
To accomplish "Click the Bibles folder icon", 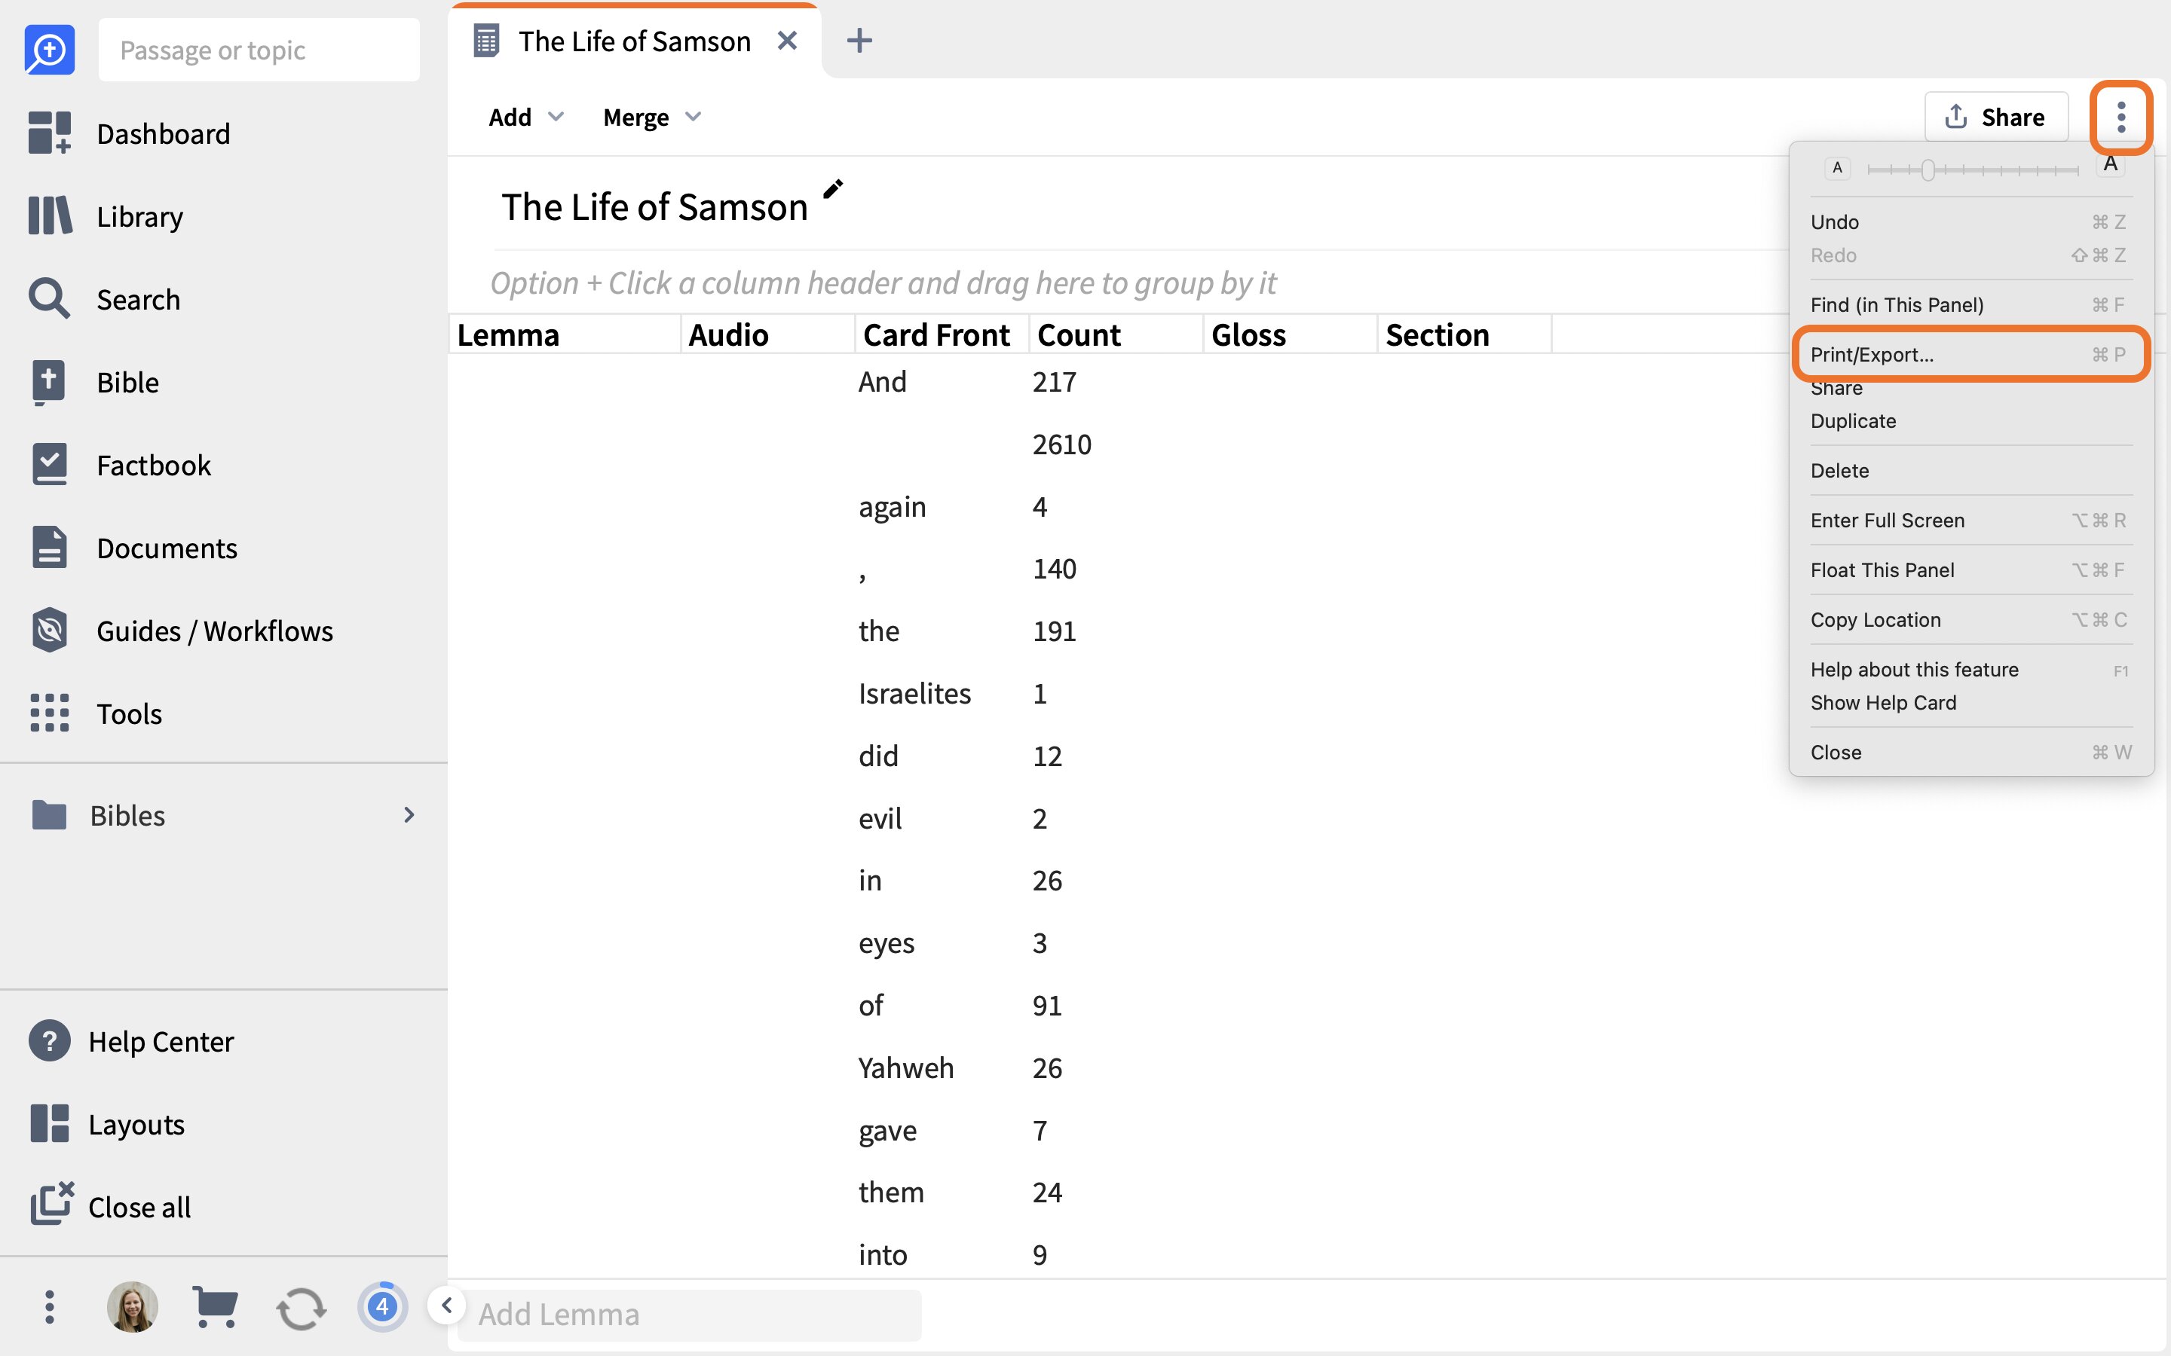I will click(x=49, y=814).
